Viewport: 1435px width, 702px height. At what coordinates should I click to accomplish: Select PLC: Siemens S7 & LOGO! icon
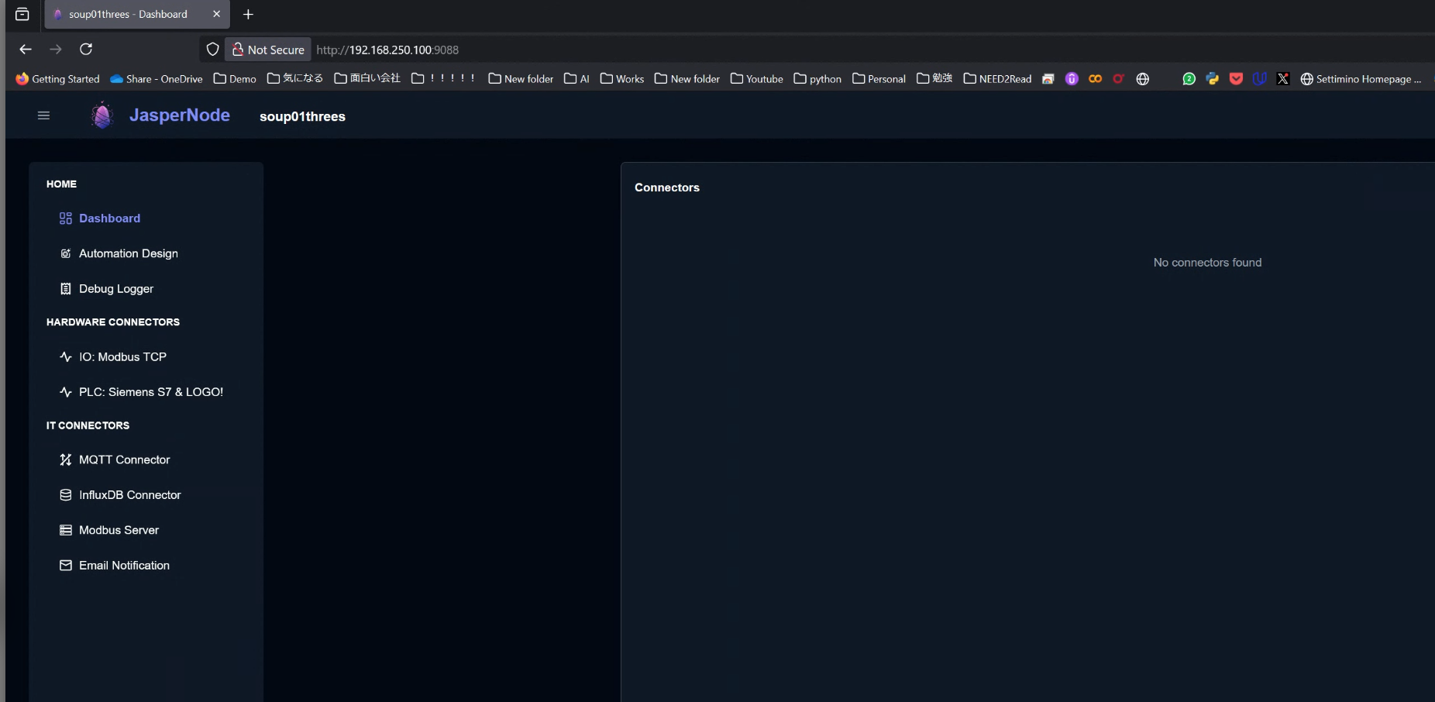(66, 392)
